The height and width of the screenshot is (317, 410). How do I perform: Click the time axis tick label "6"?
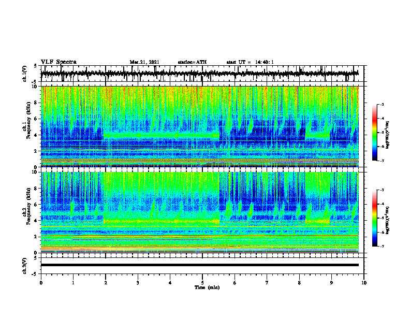[235, 283]
